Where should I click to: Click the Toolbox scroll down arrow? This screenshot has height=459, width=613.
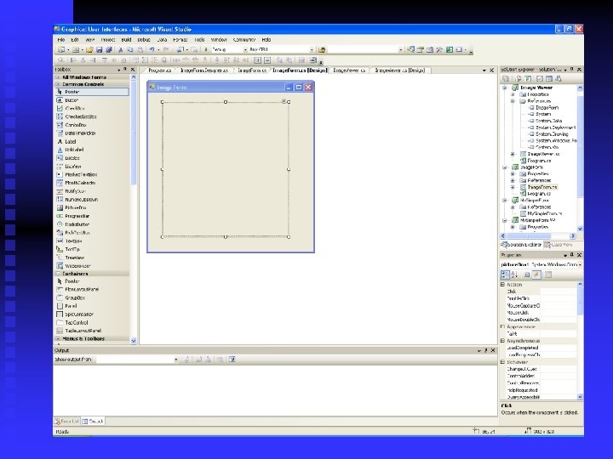coord(134,341)
